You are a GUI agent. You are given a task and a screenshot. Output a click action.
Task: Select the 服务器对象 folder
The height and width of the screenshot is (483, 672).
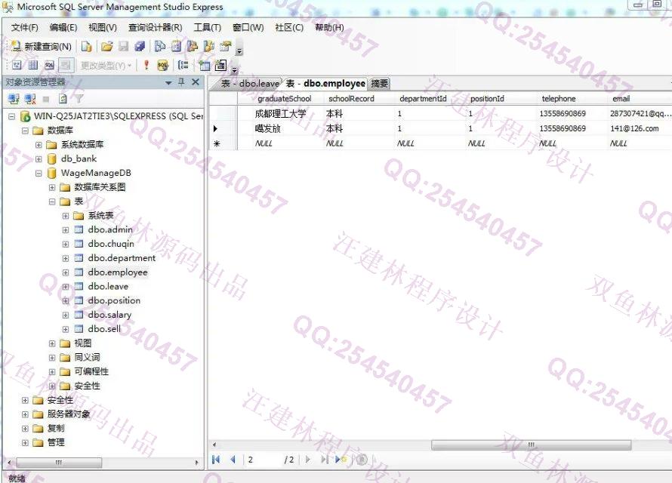coord(68,414)
